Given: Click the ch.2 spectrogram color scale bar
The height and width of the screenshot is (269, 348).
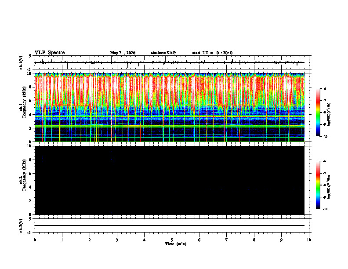Looking at the screenshot, I should 318,185.
